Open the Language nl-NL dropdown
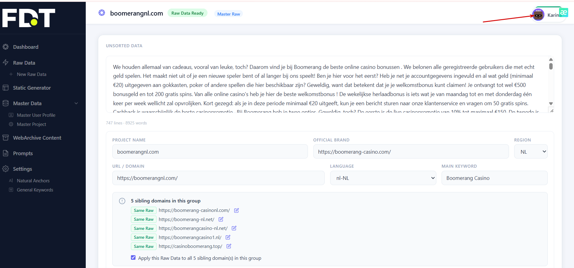Viewport: 574px width, 268px height. (383, 178)
